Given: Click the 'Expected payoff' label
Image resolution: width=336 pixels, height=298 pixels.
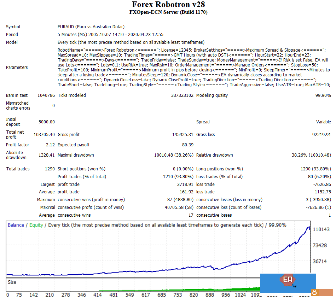Looking at the screenshot, I should 74,145.
